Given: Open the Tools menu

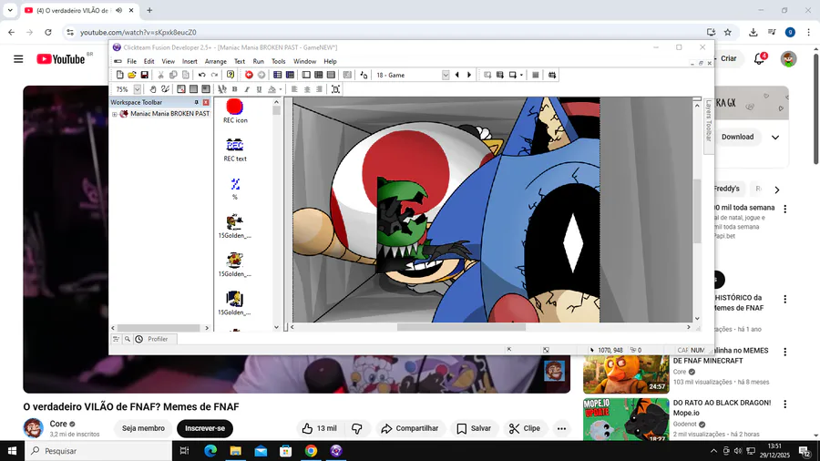Looking at the screenshot, I should click(x=278, y=61).
